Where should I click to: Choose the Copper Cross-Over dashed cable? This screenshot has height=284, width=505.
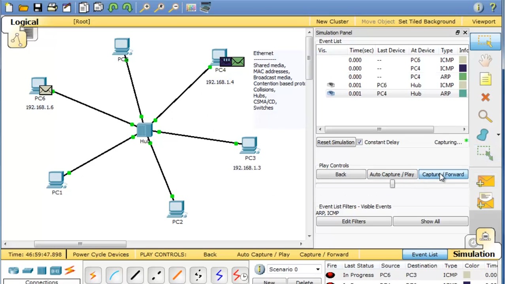[156, 275]
